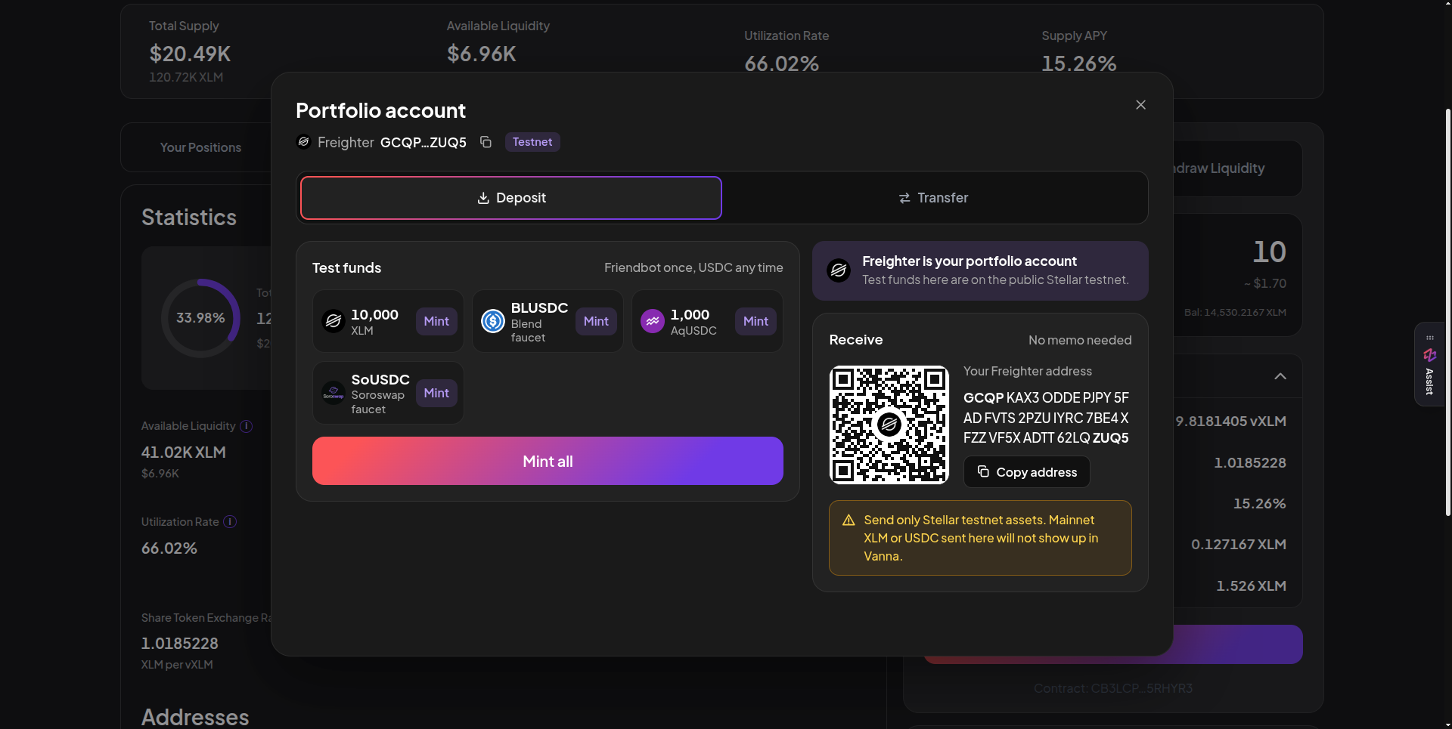The width and height of the screenshot is (1452, 729).
Task: Copy the GCQP...ZUQ5 account address icon
Action: [486, 142]
